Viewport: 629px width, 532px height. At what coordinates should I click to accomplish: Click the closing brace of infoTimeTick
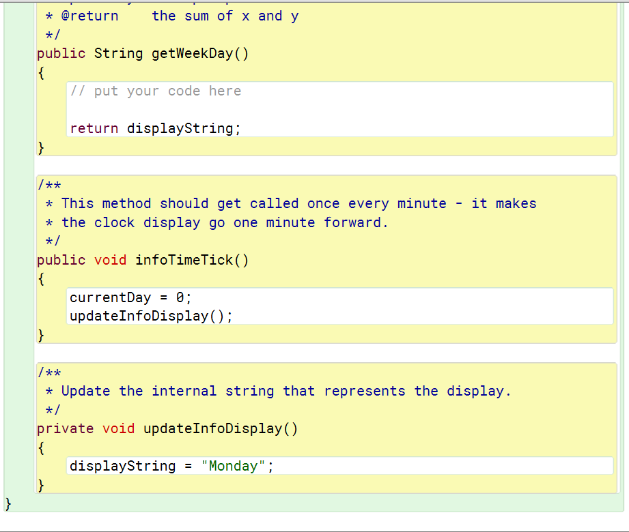[40, 334]
